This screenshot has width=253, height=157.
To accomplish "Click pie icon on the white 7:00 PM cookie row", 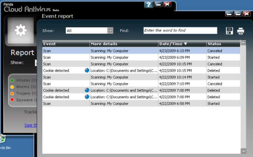I will click(87, 97).
